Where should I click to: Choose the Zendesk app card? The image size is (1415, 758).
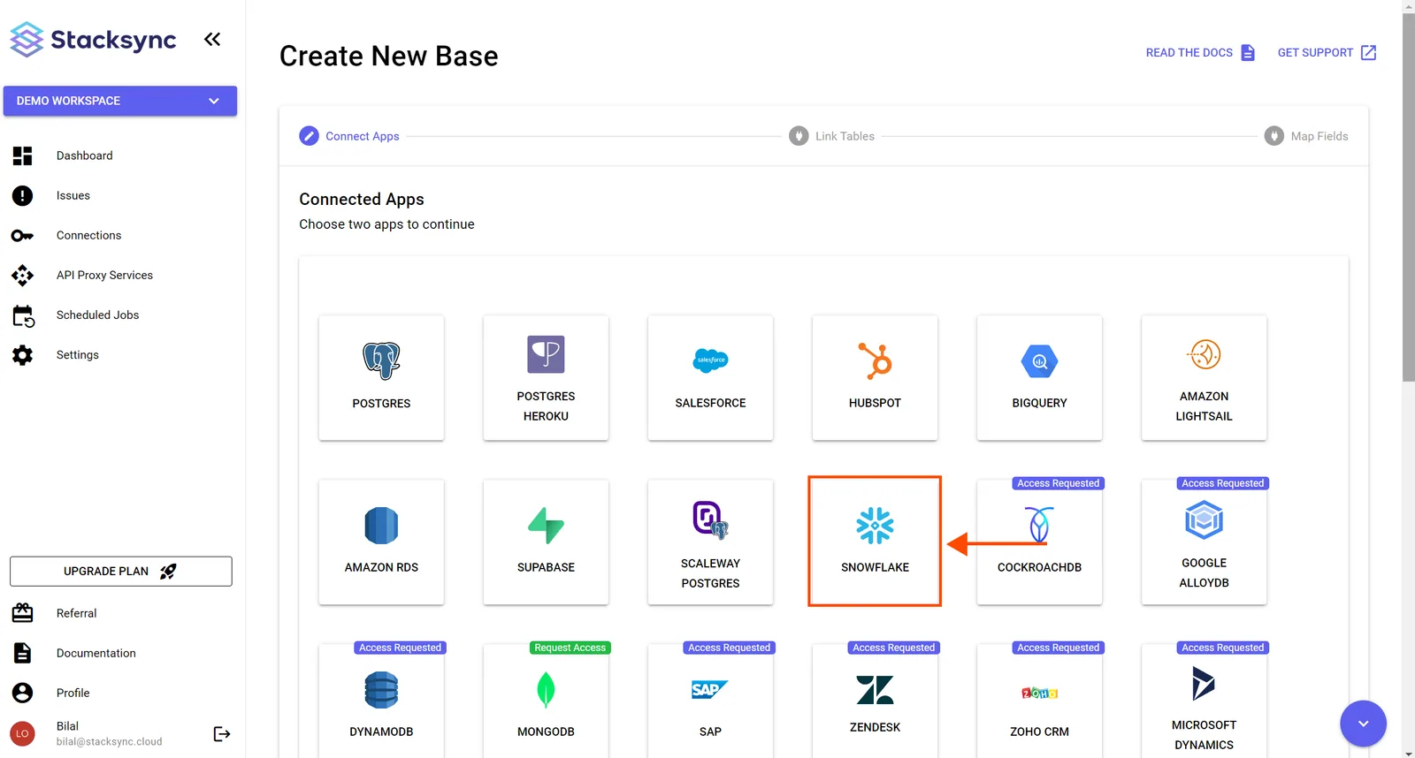click(x=875, y=701)
